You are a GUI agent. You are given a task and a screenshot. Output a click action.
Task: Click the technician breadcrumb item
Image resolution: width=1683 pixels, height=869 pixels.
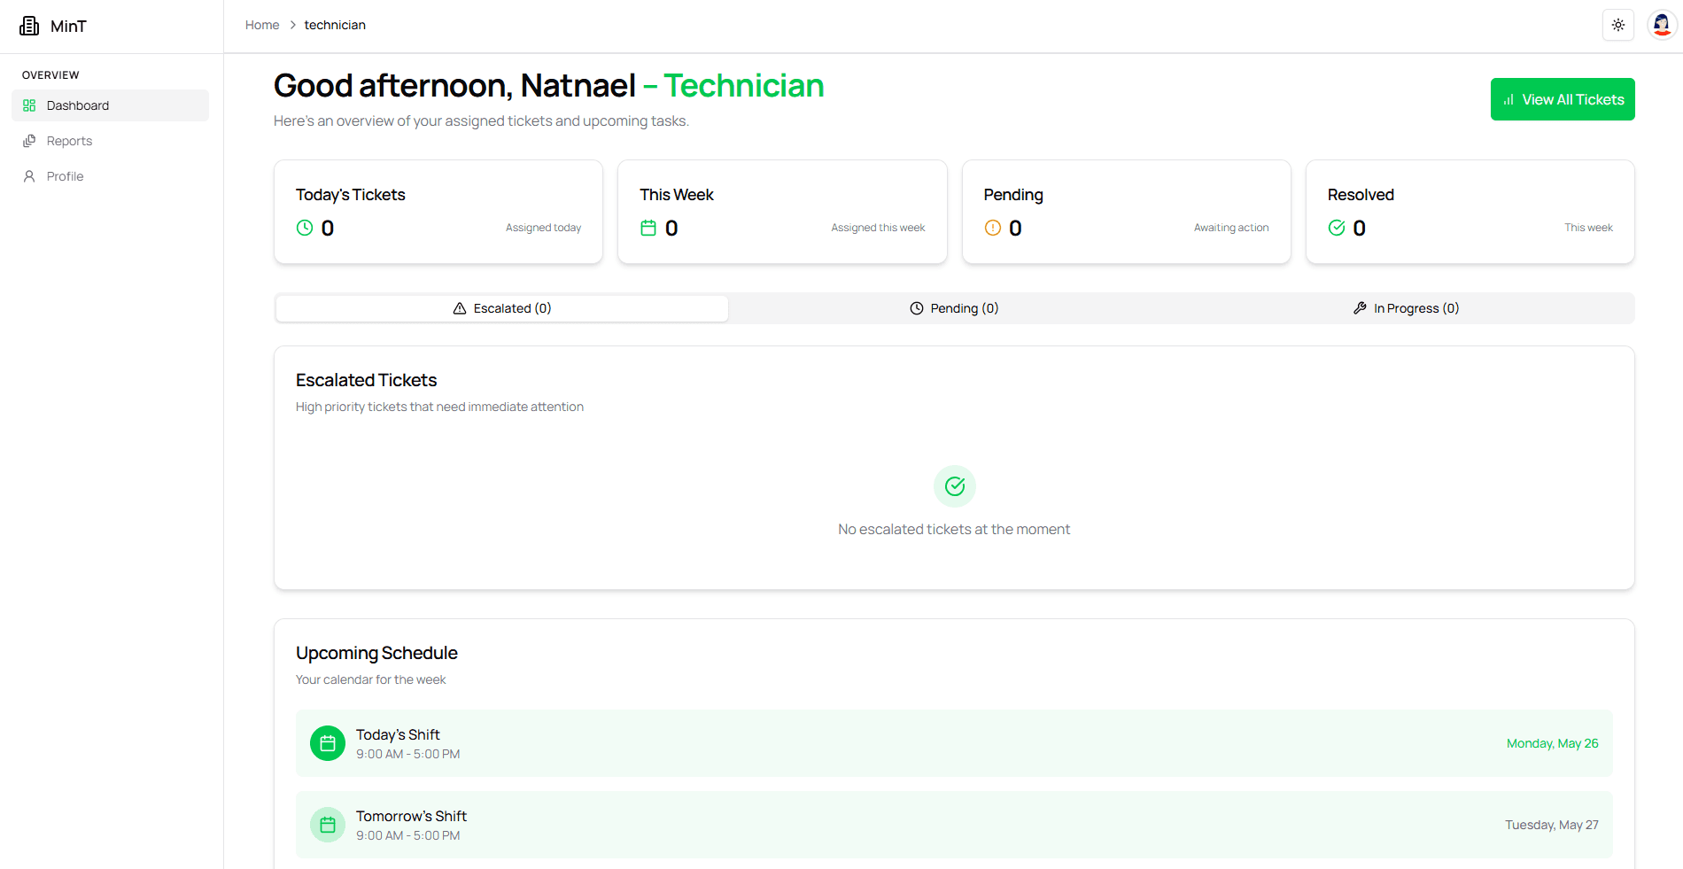[335, 24]
